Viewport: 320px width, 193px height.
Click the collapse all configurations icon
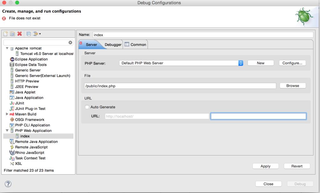tap(28, 34)
